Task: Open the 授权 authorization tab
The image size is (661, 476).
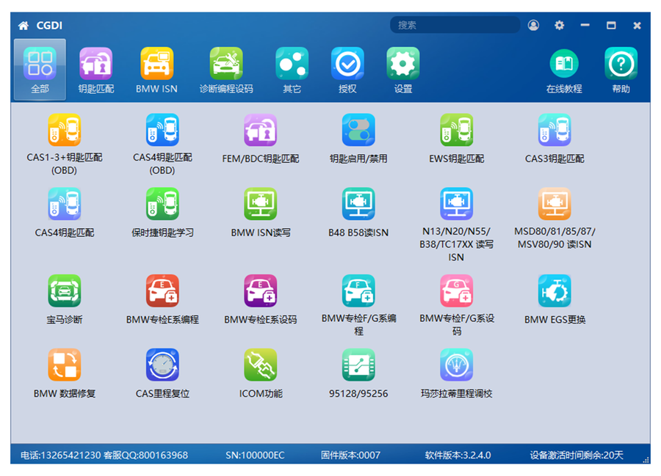Action: tap(347, 70)
